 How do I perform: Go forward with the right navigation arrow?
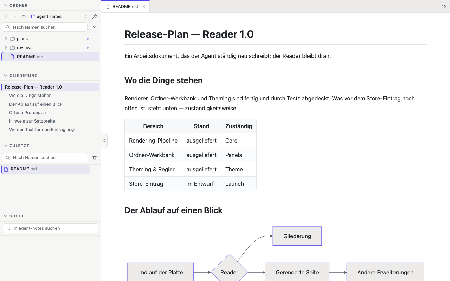coord(15,17)
